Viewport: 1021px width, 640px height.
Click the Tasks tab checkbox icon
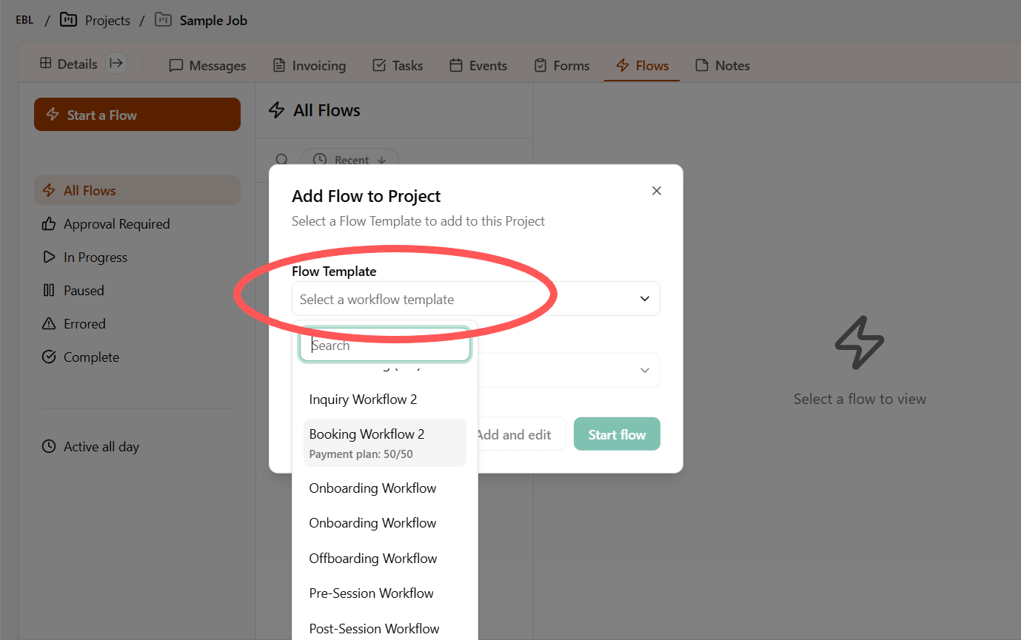379,65
